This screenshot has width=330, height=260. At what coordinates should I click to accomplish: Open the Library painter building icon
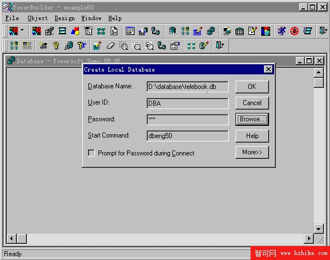pyautogui.click(x=240, y=31)
